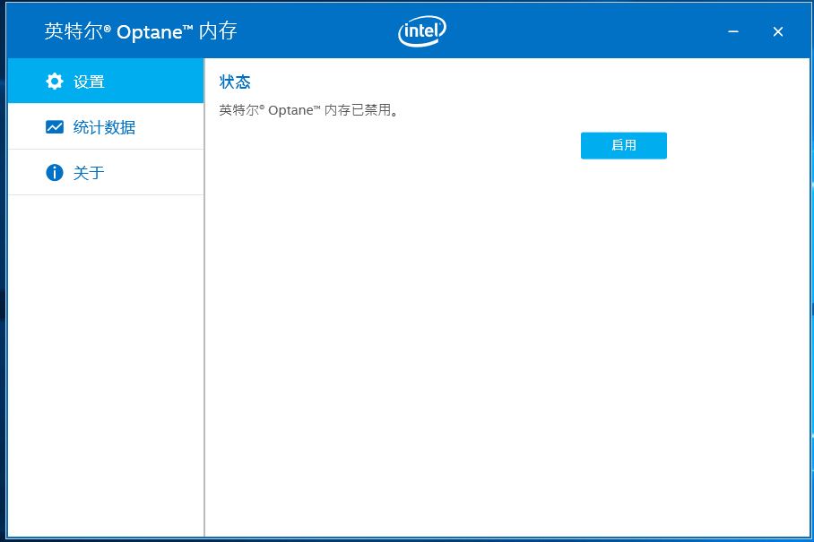
Task: Click the close X icon
Action: tap(777, 31)
